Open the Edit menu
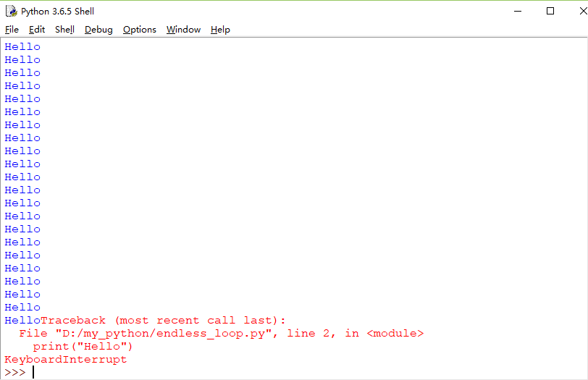Viewport: 588px width, 380px height. tap(37, 30)
